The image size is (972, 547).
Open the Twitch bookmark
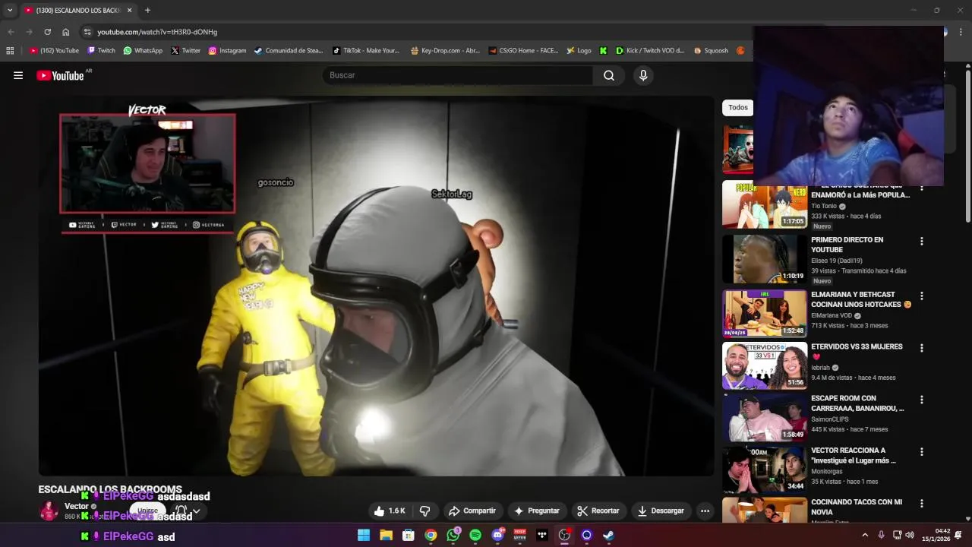pos(101,51)
